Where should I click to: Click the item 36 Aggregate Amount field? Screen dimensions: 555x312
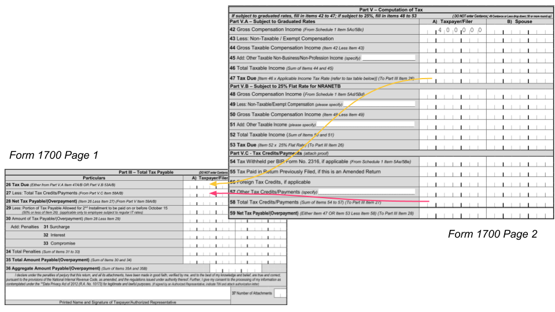236,268
